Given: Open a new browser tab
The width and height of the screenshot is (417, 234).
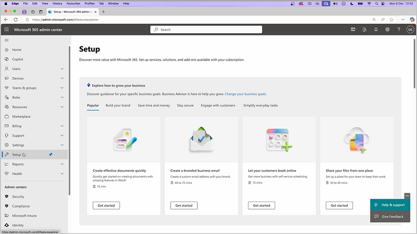Looking at the screenshot, I should 104,12.
